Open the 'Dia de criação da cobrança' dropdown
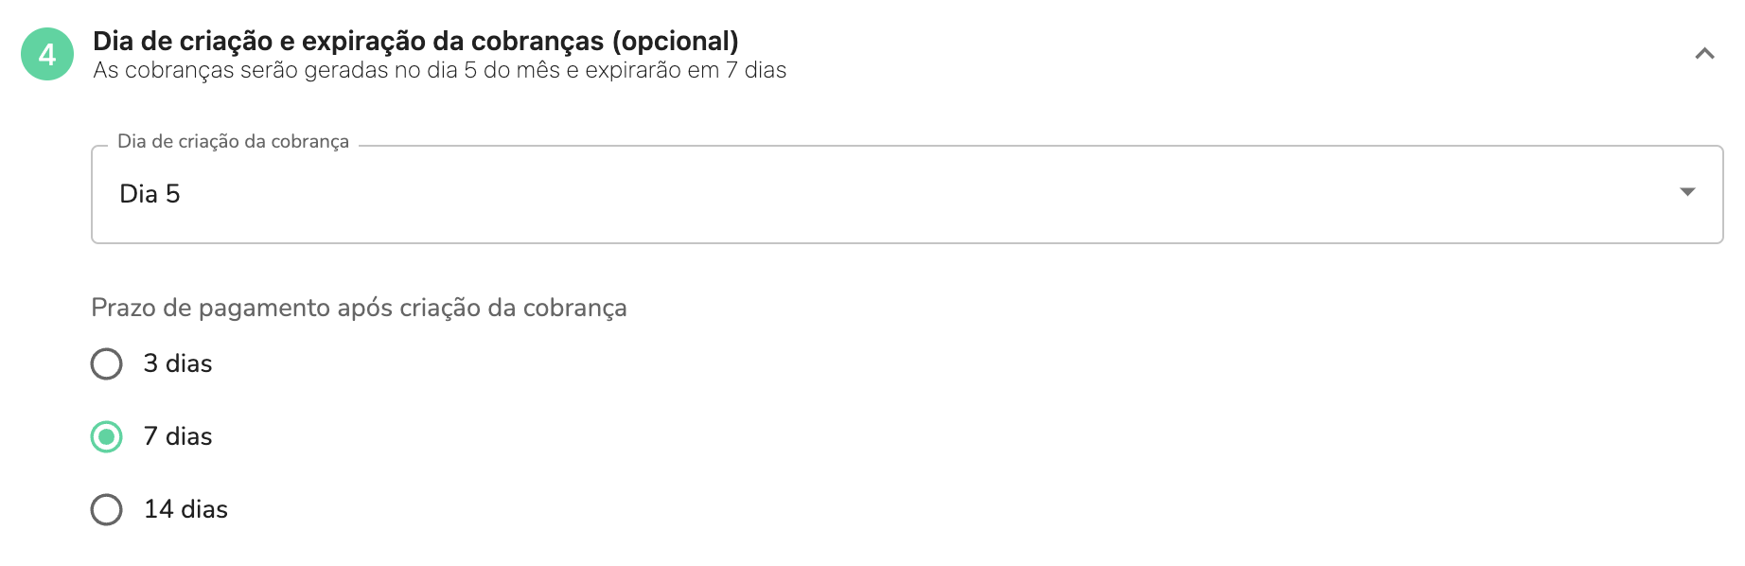This screenshot has width=1745, height=566. (x=852, y=194)
